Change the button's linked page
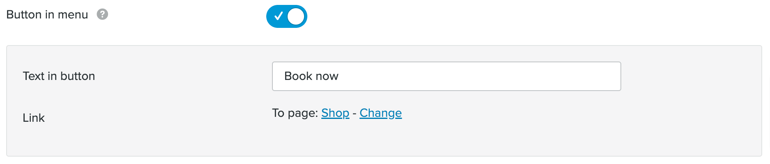This screenshot has width=770, height=164. pos(380,113)
